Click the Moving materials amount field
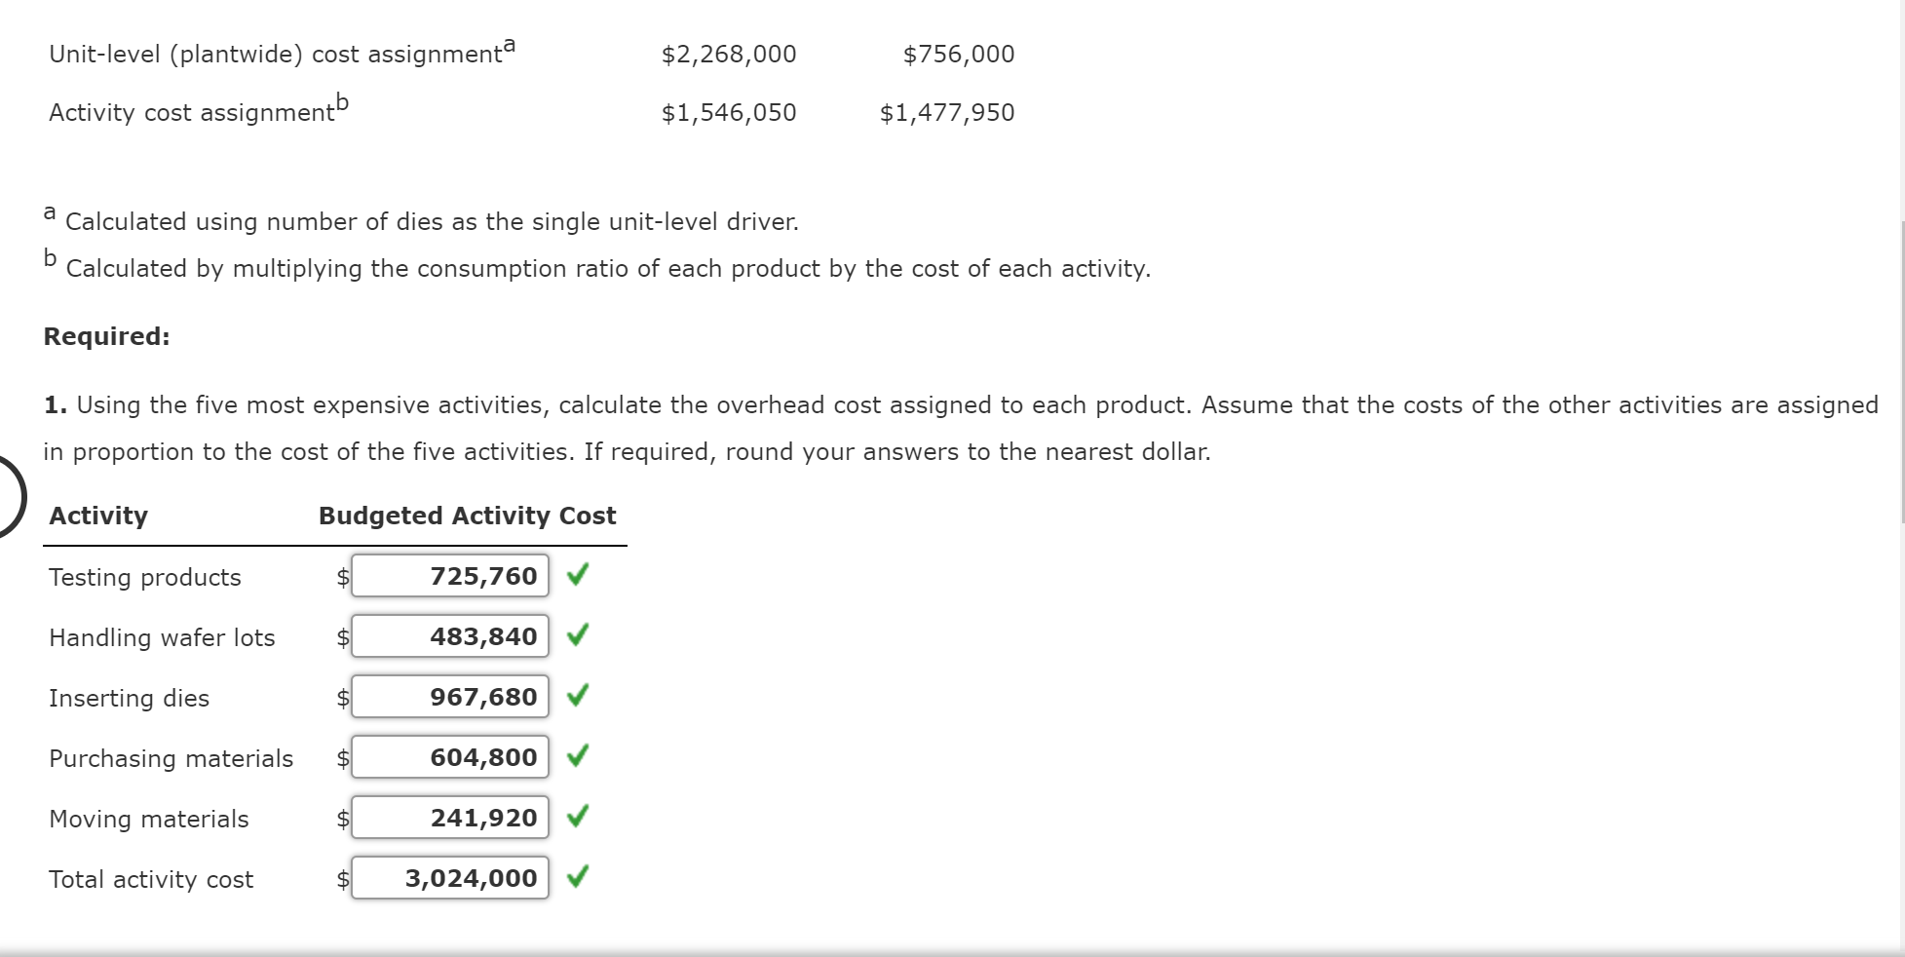 449,818
